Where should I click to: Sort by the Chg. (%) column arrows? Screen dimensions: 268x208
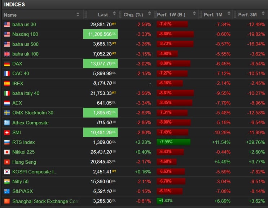pos(150,13)
